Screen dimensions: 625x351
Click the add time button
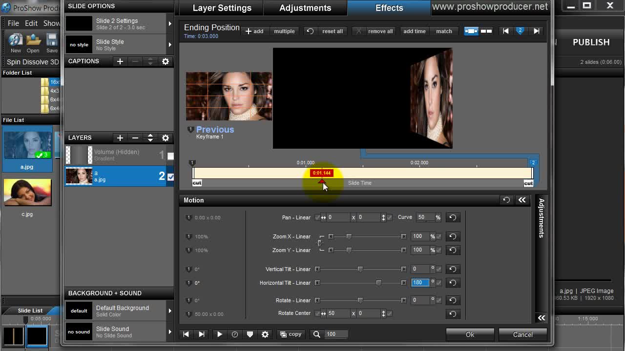(415, 31)
